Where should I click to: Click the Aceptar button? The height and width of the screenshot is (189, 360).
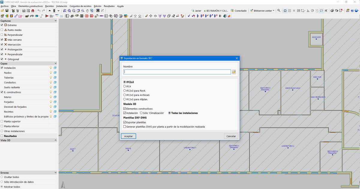pyautogui.click(x=128, y=136)
